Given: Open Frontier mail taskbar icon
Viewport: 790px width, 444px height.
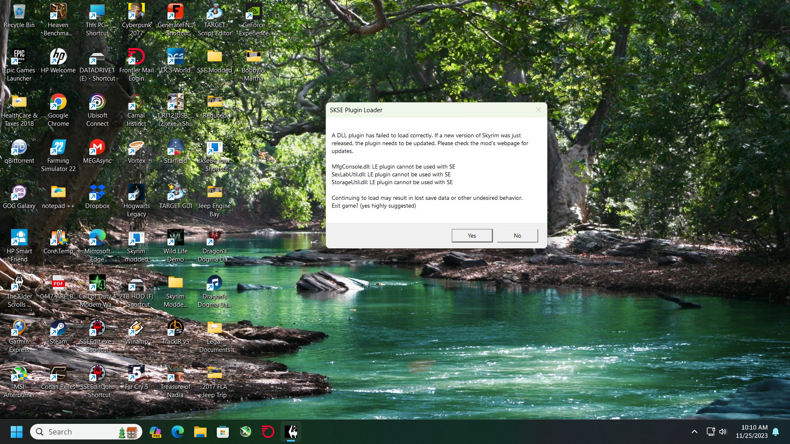Looking at the screenshot, I should pyautogui.click(x=268, y=432).
